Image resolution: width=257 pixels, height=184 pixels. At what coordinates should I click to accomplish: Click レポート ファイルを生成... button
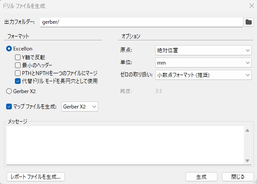pos(36,177)
